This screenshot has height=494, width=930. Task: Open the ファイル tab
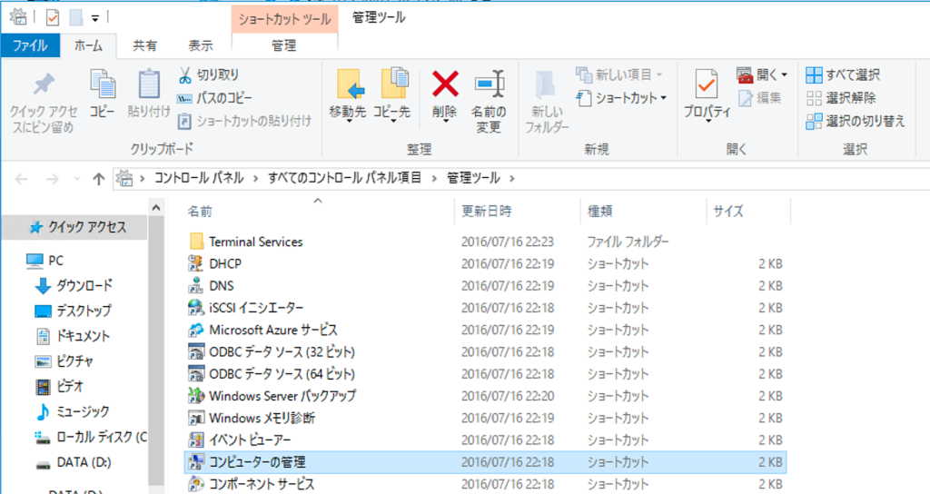point(30,45)
